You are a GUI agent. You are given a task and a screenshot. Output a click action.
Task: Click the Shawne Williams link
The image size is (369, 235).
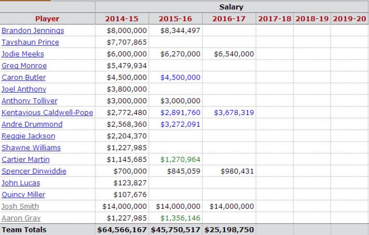[x=31, y=148]
